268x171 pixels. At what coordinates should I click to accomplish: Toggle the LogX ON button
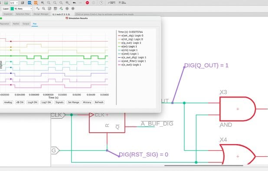pos(33,102)
